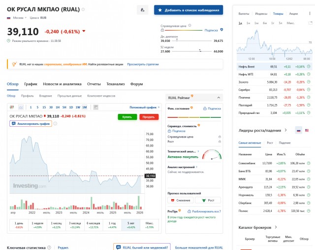
Task: Vote Снижение with the bear icon
Action: pyautogui.click(x=181, y=200)
